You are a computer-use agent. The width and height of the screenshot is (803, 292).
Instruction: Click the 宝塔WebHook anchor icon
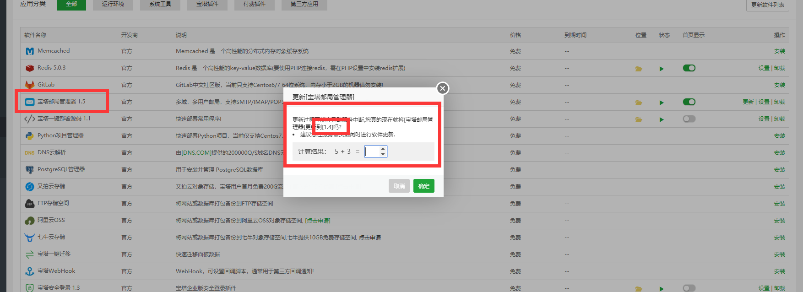30,271
